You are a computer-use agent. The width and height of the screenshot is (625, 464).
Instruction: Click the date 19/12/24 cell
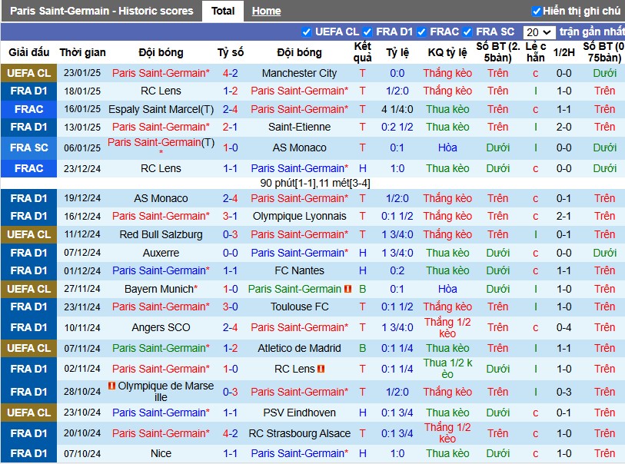[x=82, y=198]
